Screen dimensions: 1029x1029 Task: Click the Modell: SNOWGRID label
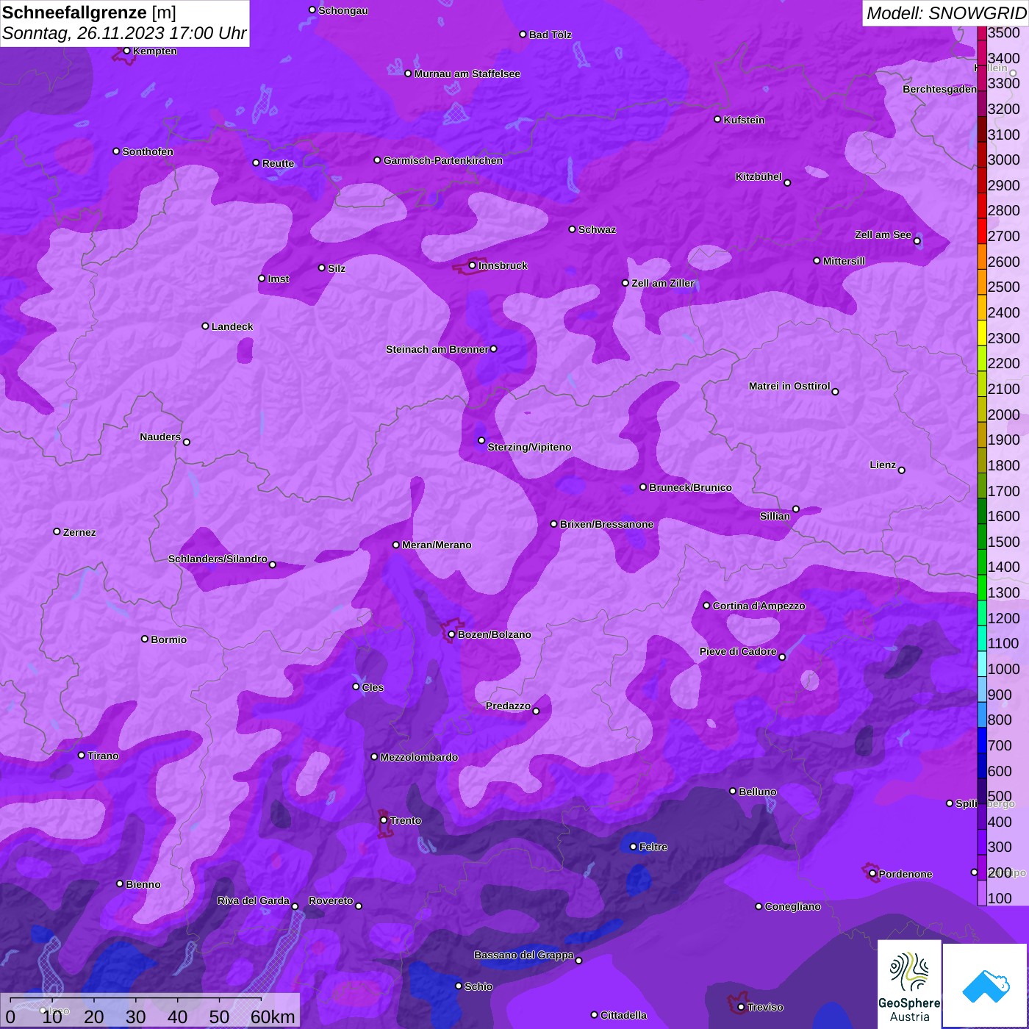click(946, 13)
